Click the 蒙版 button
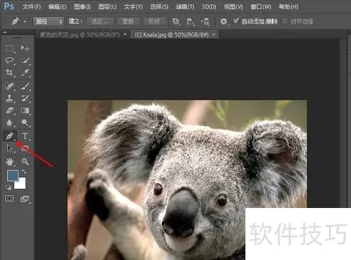 click(x=128, y=21)
